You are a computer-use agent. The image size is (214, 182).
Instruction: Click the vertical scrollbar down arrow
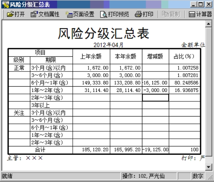[x=208, y=167]
